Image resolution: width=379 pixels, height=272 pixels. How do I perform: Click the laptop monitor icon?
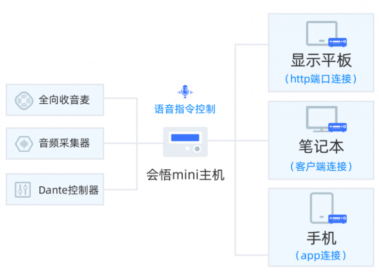point(326,119)
